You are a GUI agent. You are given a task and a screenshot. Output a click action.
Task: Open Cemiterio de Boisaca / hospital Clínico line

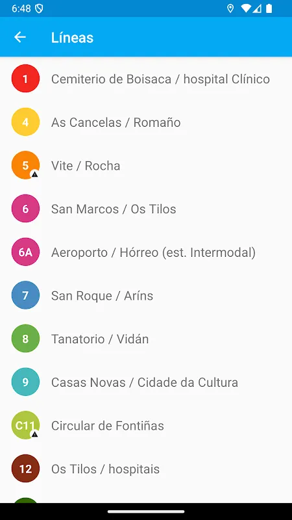click(x=146, y=79)
